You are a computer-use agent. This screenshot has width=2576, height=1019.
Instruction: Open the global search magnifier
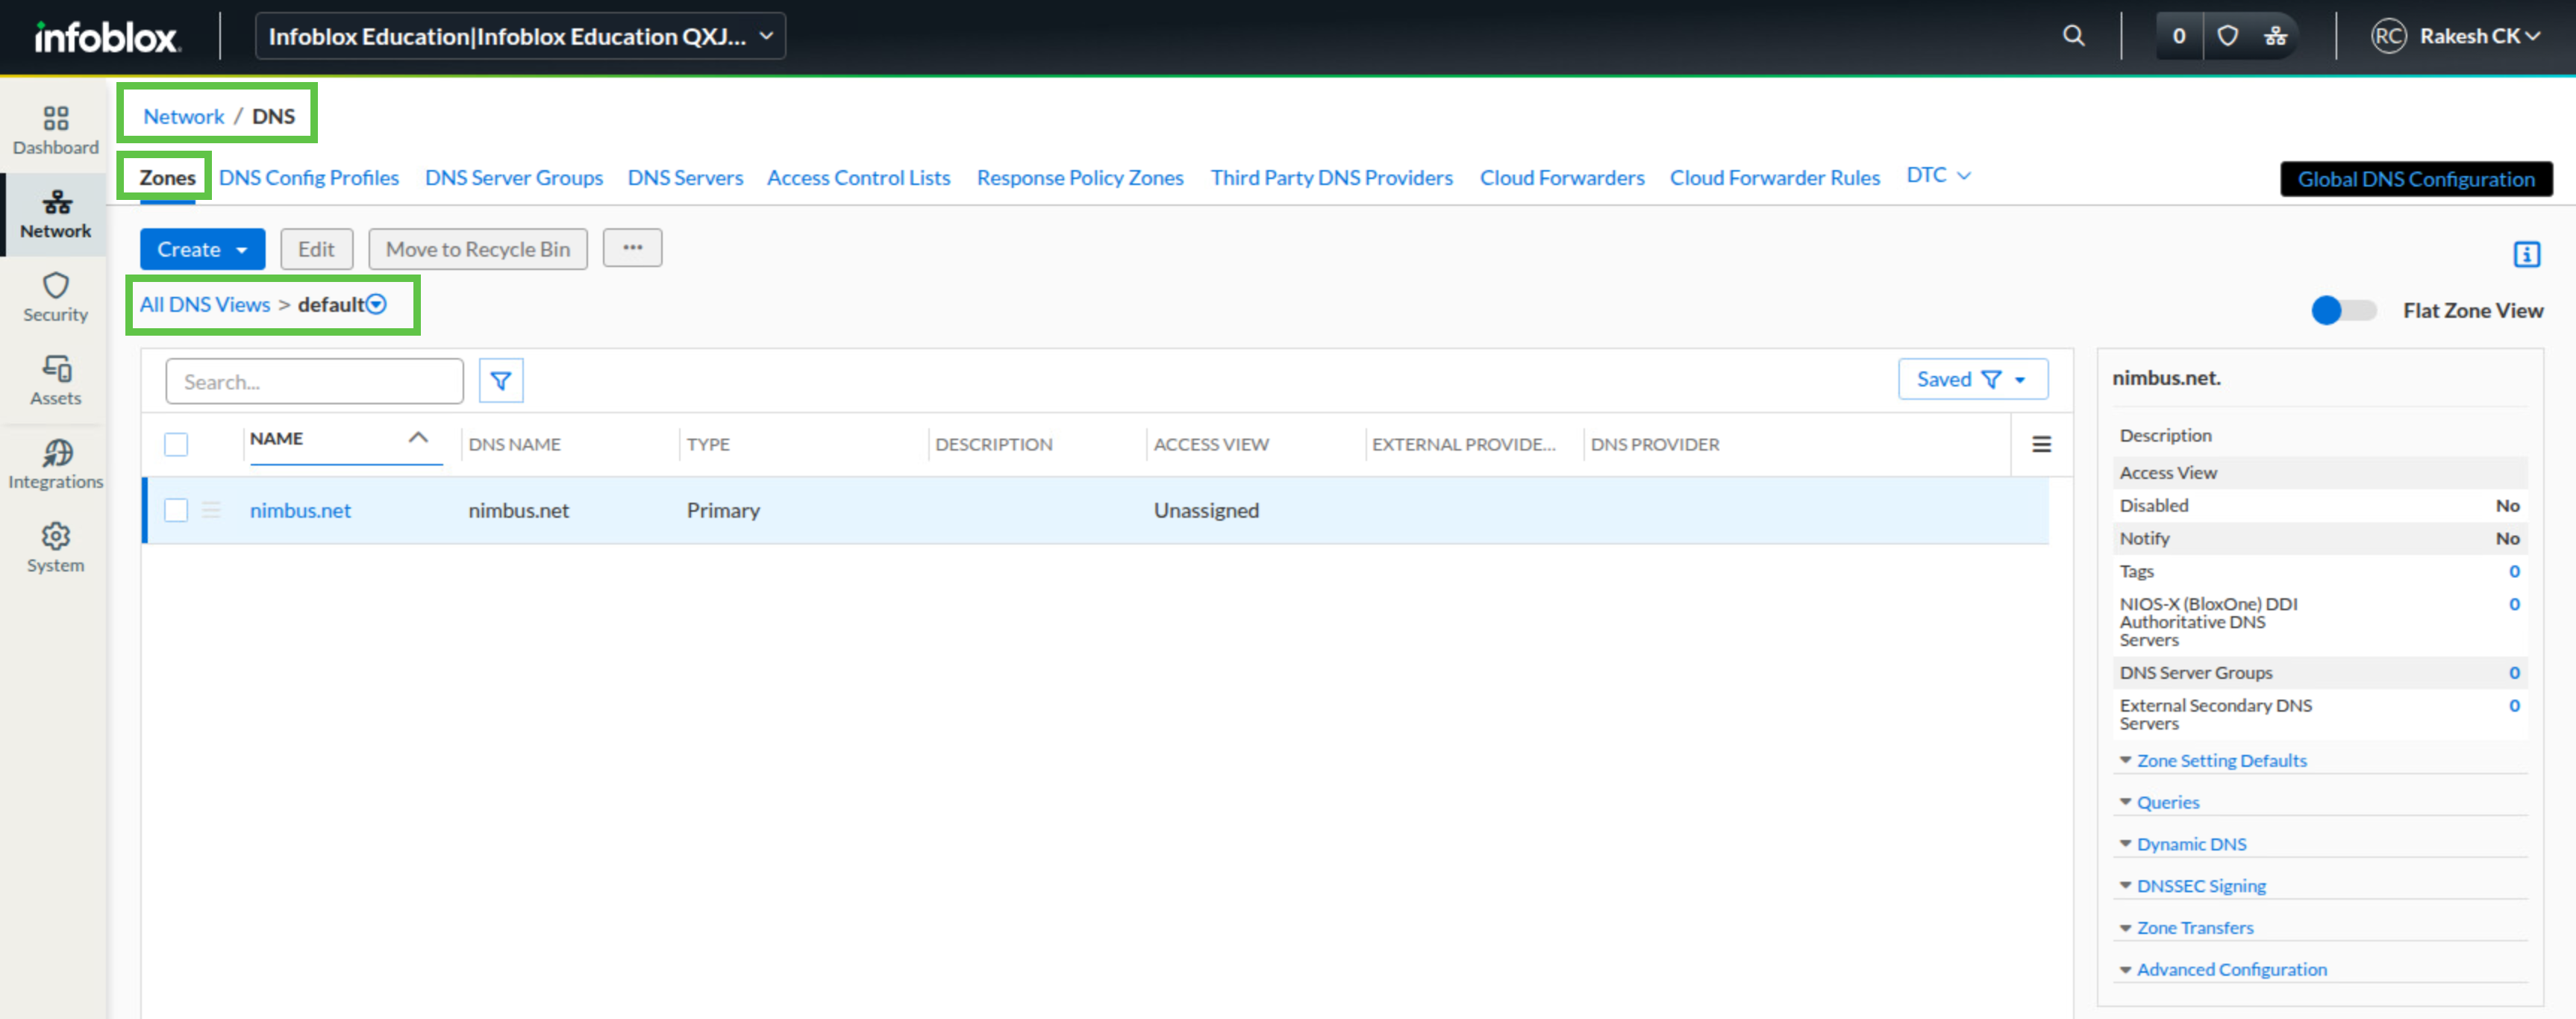[2074, 36]
